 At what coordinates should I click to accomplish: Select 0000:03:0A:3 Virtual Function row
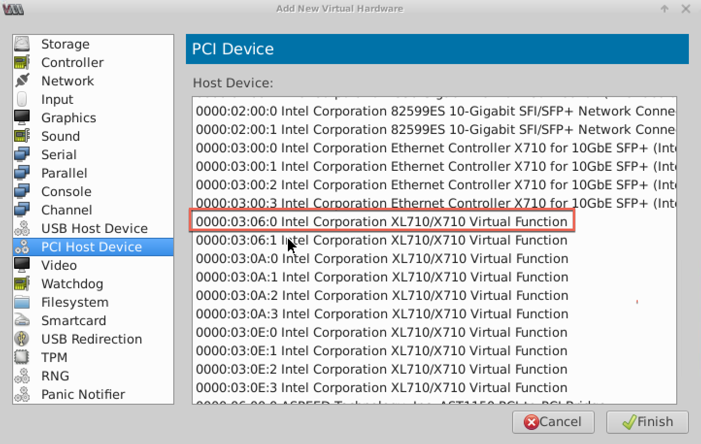tap(434, 314)
